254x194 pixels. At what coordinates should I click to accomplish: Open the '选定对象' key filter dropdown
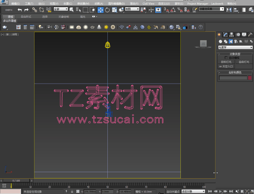[x=193, y=191]
